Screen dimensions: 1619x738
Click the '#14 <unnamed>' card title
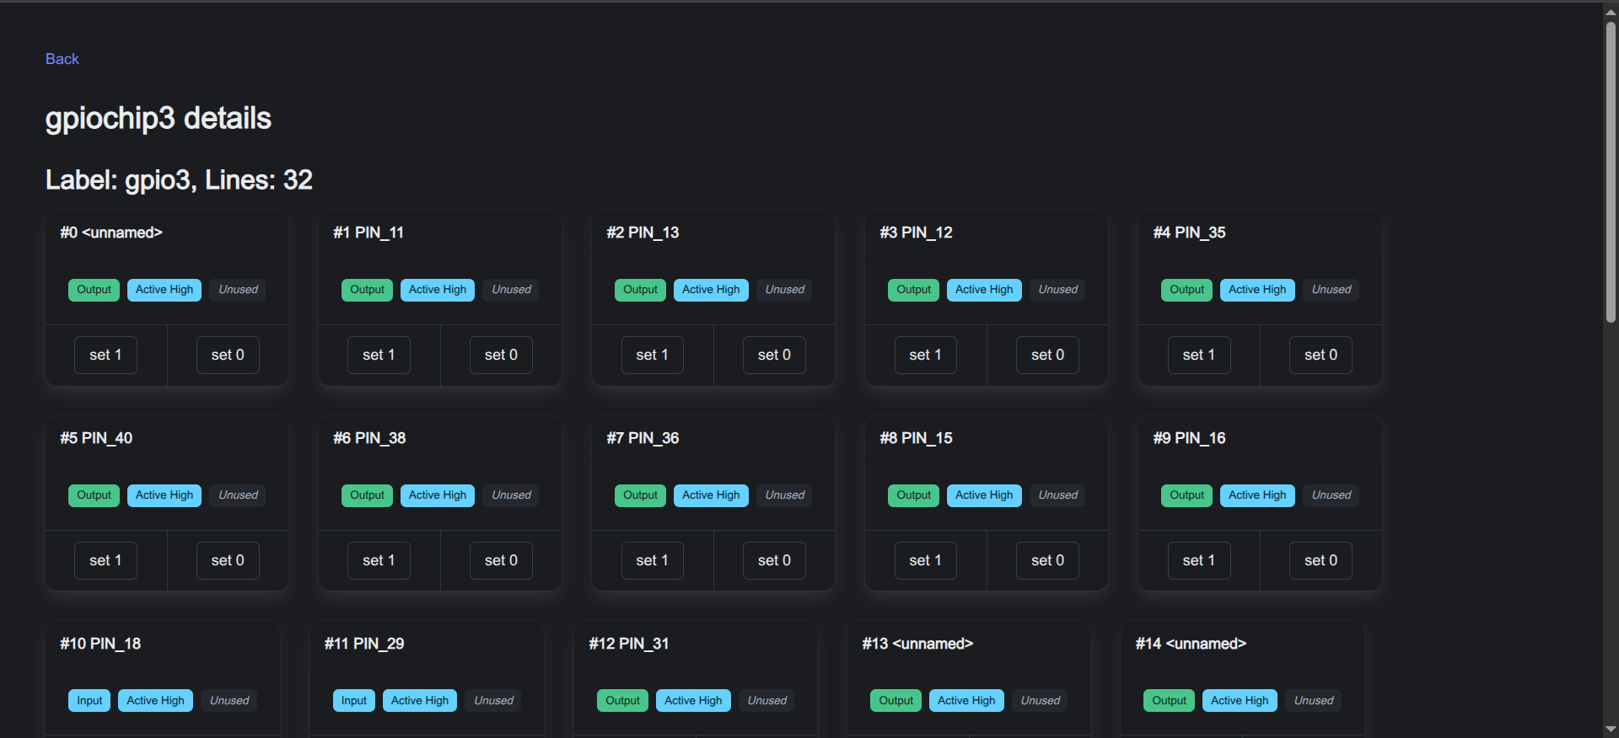pos(1191,644)
